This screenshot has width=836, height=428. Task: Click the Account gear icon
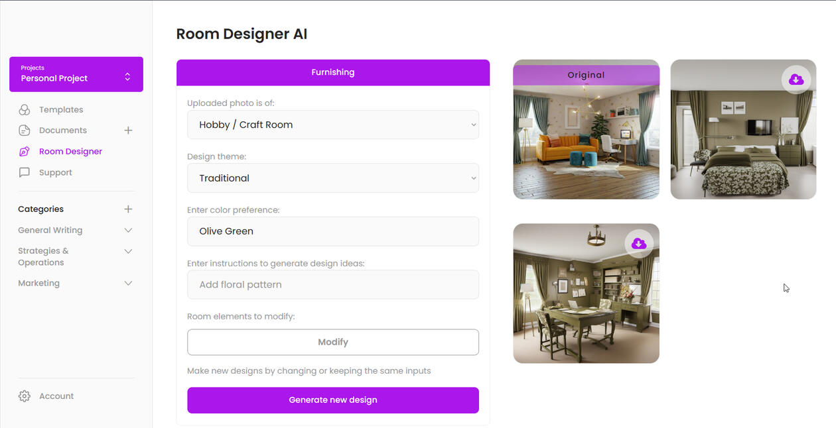click(25, 396)
